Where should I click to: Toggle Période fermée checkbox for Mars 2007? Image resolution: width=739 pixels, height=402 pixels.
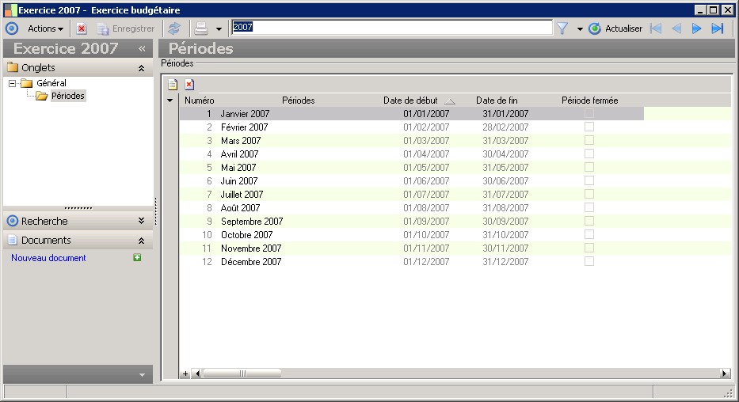[x=589, y=140]
